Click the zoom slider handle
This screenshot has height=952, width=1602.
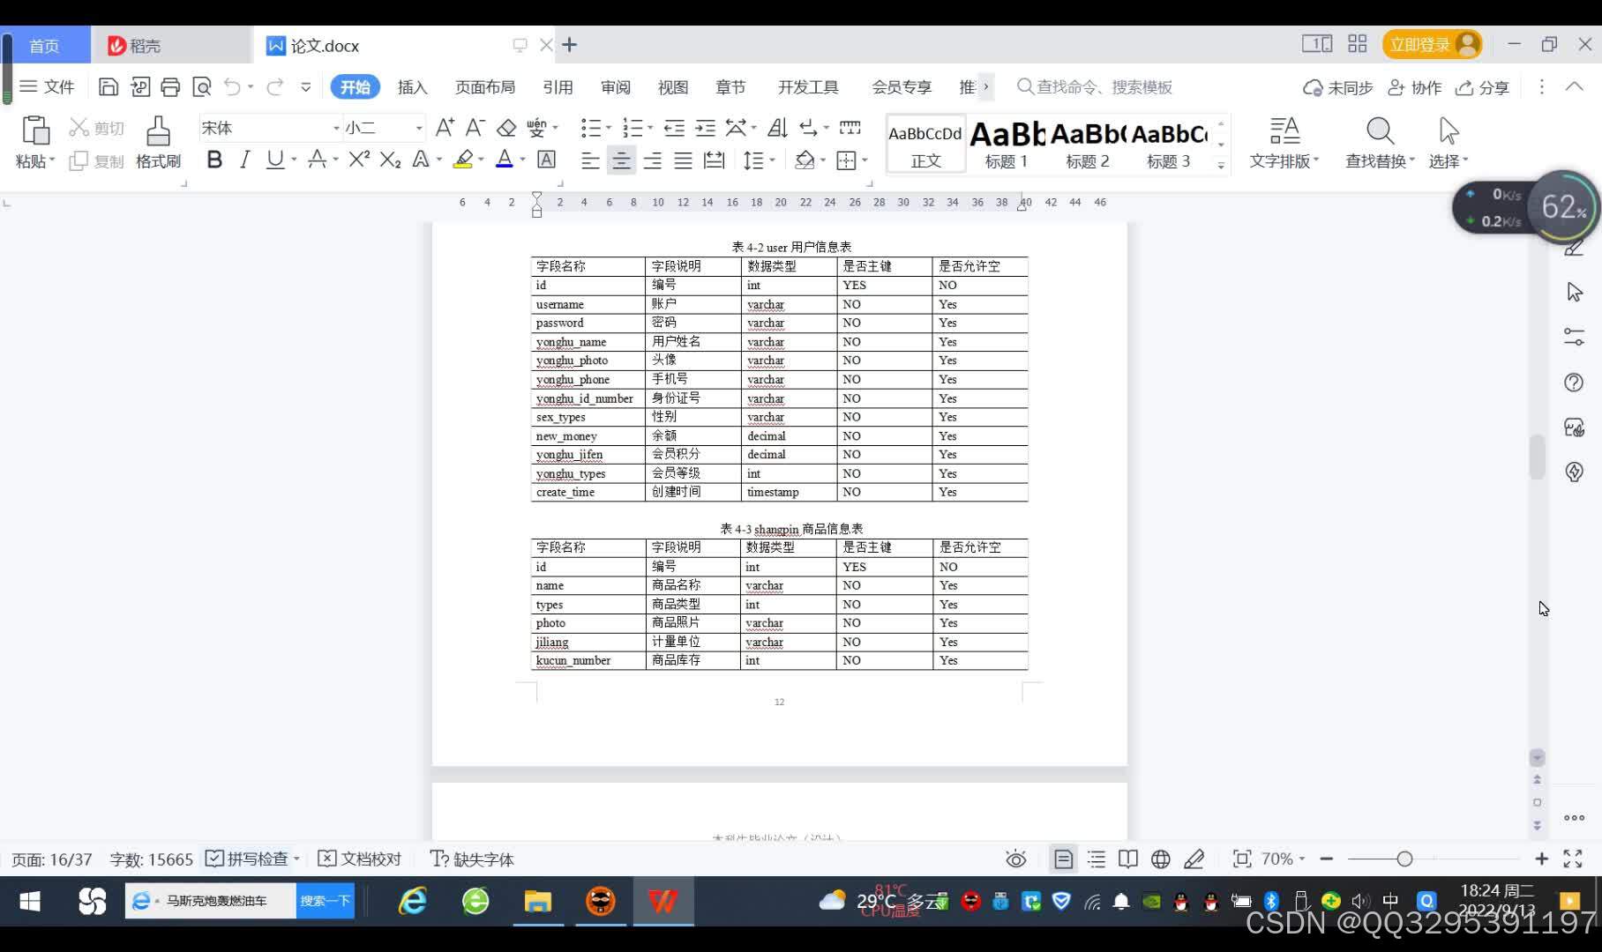click(x=1404, y=859)
